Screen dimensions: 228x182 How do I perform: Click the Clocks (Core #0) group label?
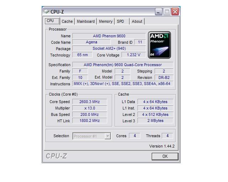point(63,94)
